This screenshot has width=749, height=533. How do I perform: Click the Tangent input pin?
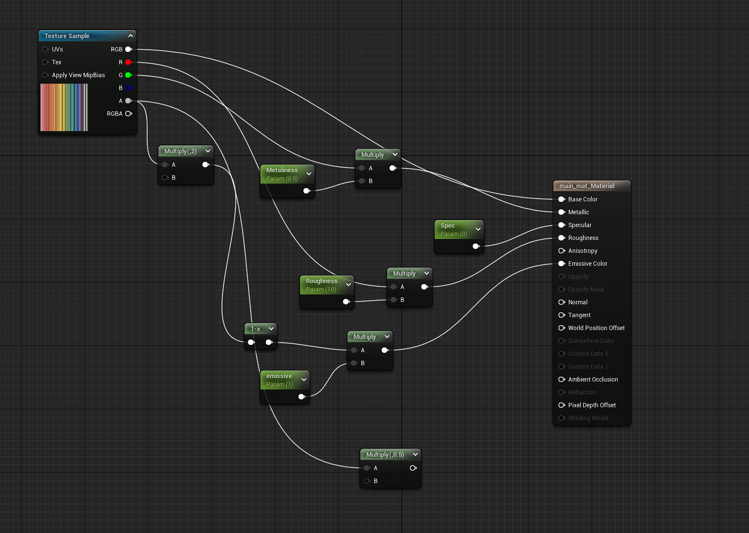tap(562, 315)
